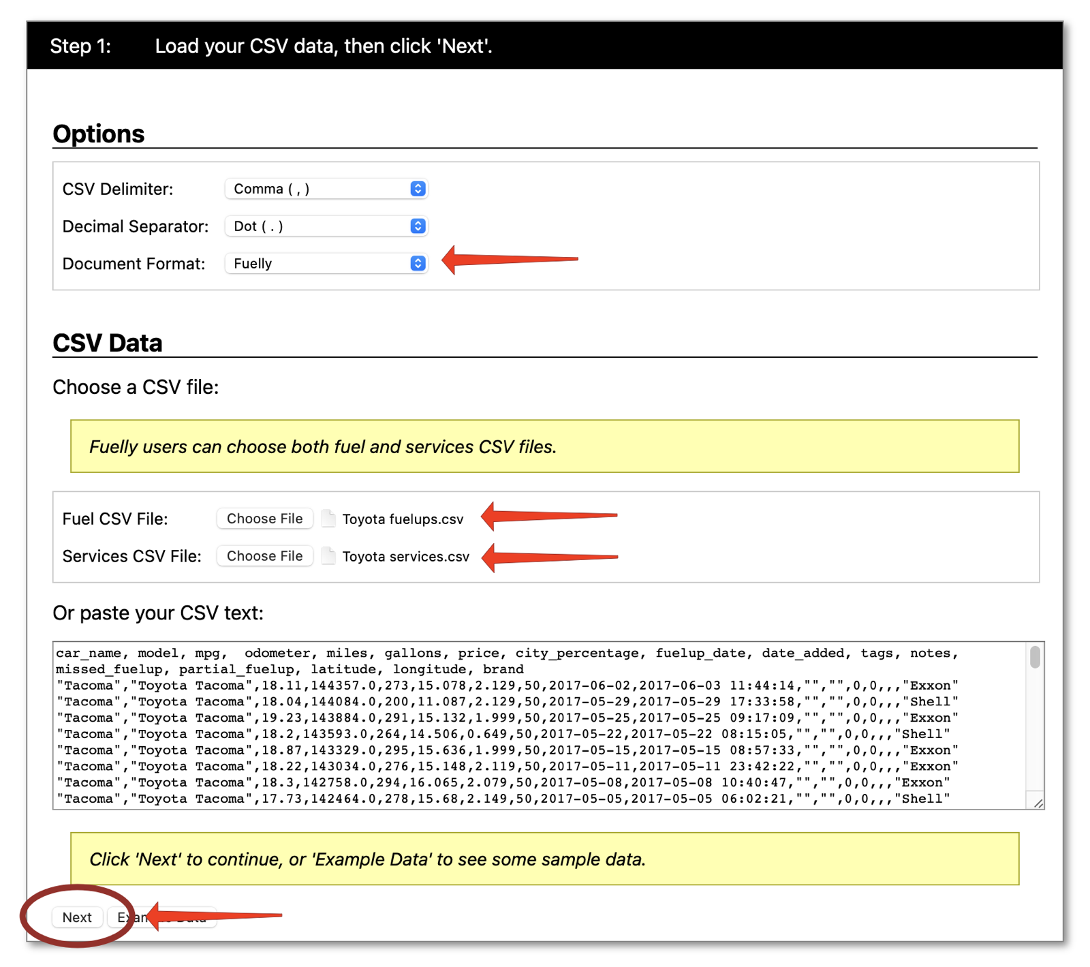Image resolution: width=1090 pixels, height=967 pixels.
Task: Click the file icon beside Toyota fuelups.csv
Action: [328, 519]
